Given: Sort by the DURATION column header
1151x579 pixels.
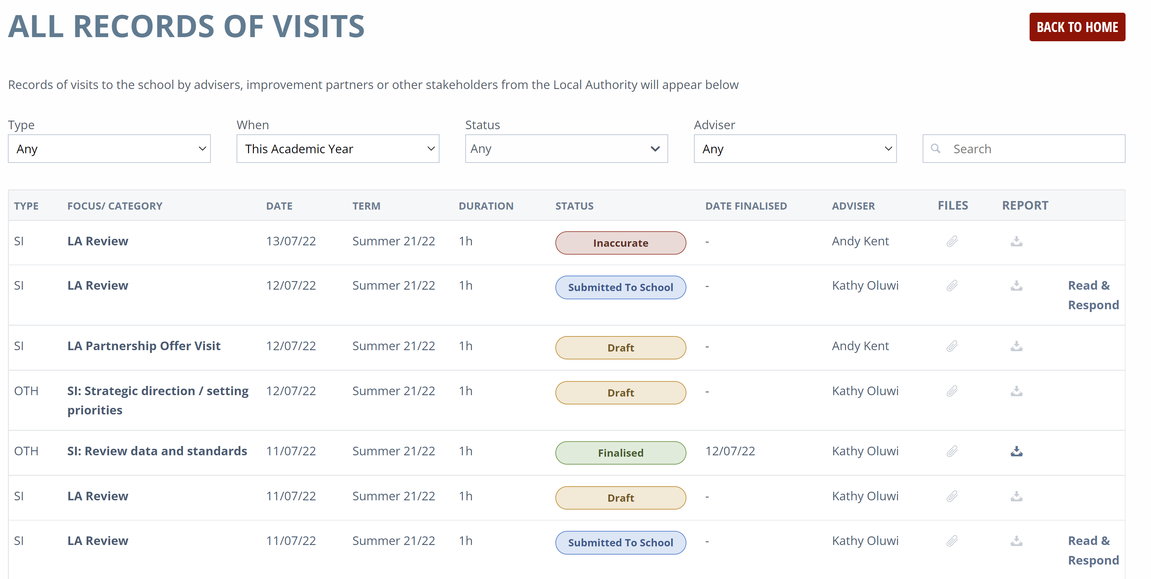Looking at the screenshot, I should pos(486,206).
